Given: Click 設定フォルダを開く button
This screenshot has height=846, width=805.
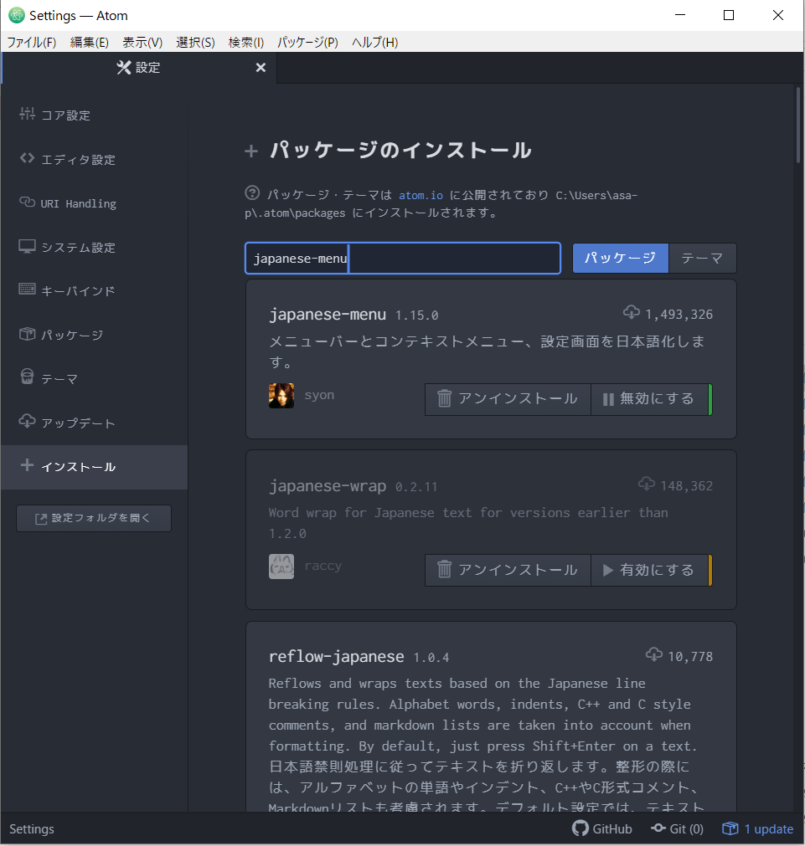Looking at the screenshot, I should (94, 518).
